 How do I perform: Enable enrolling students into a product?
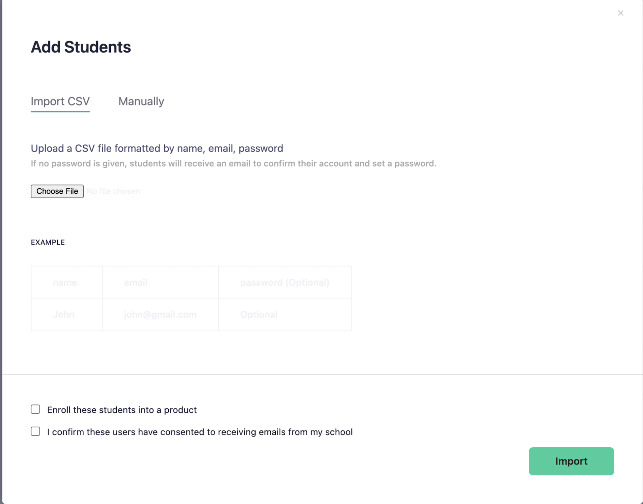click(36, 409)
